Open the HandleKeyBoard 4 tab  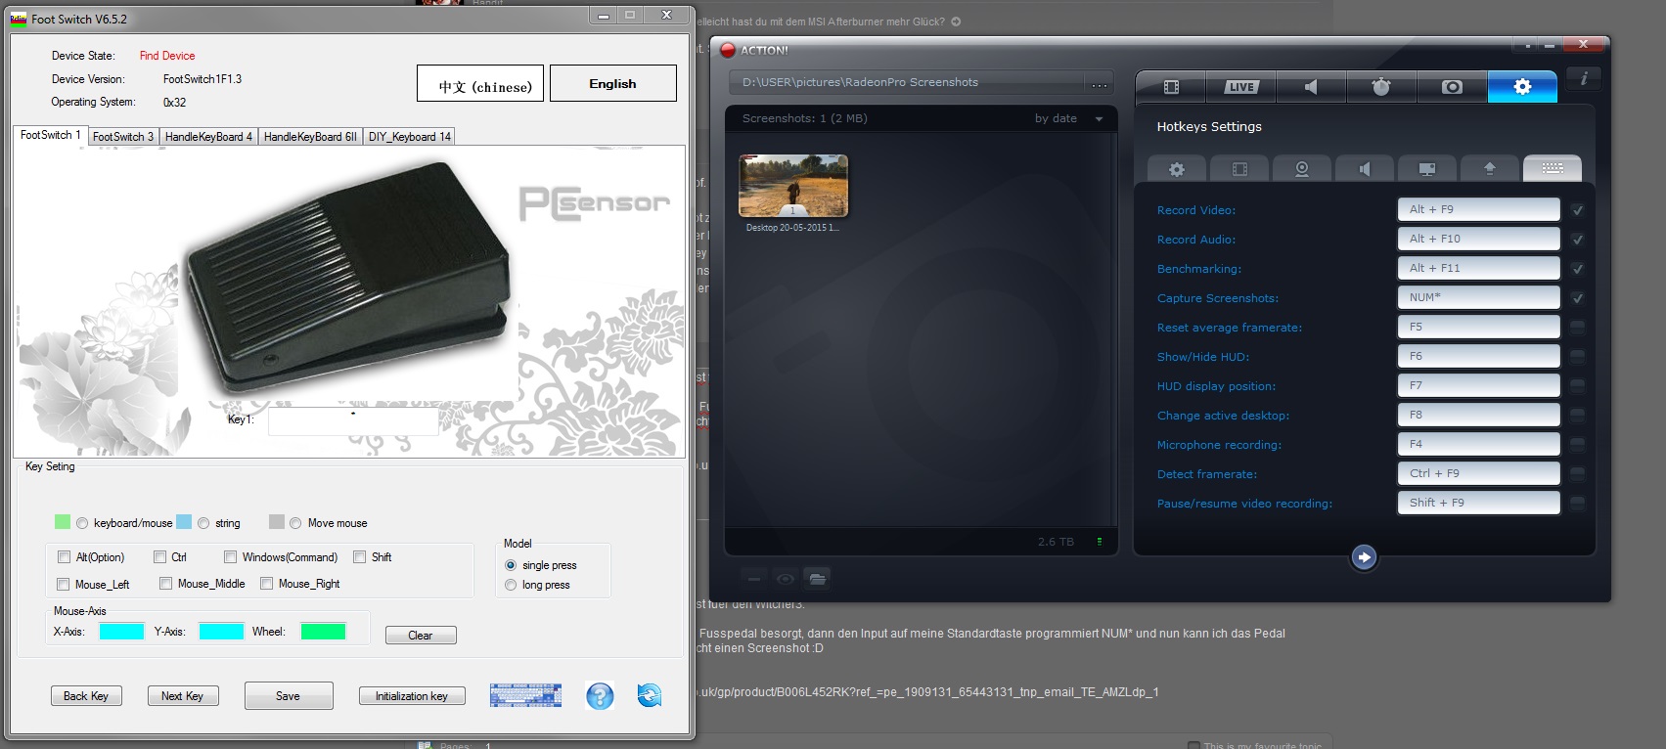pos(208,137)
